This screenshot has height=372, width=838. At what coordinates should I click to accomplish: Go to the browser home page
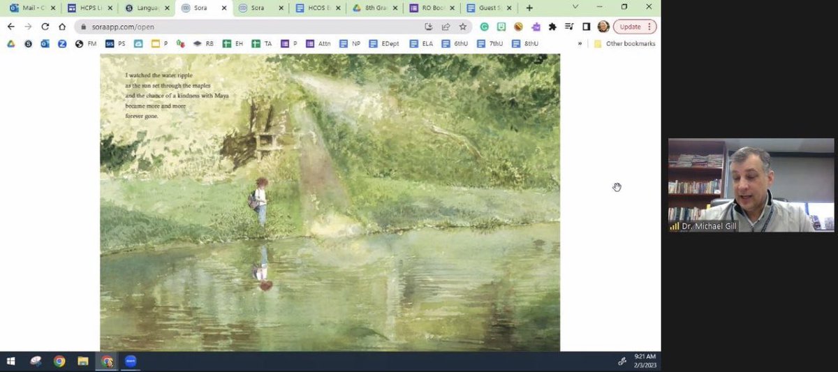(63, 27)
